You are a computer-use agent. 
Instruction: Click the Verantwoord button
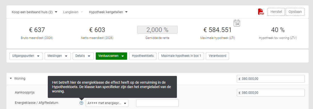[x=217, y=56]
